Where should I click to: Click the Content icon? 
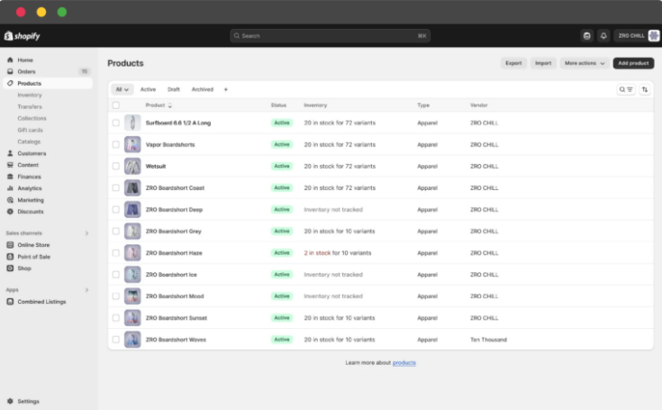coord(10,165)
